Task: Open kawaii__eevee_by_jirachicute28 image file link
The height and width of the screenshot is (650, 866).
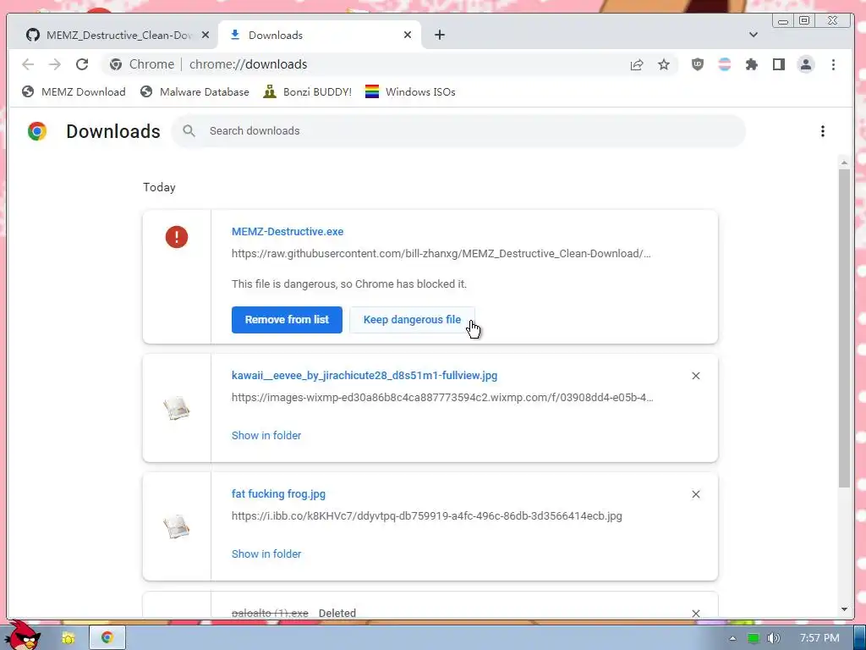Action: 364,375
